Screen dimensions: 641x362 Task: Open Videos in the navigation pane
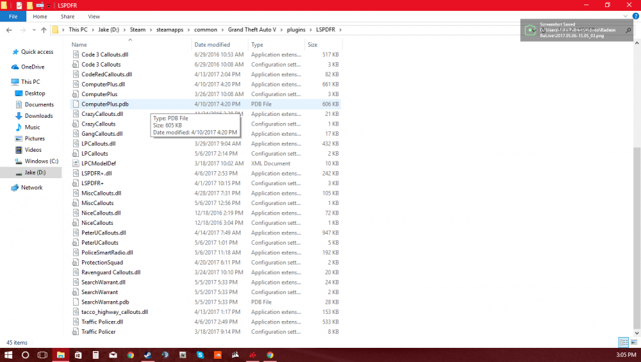pyautogui.click(x=33, y=149)
